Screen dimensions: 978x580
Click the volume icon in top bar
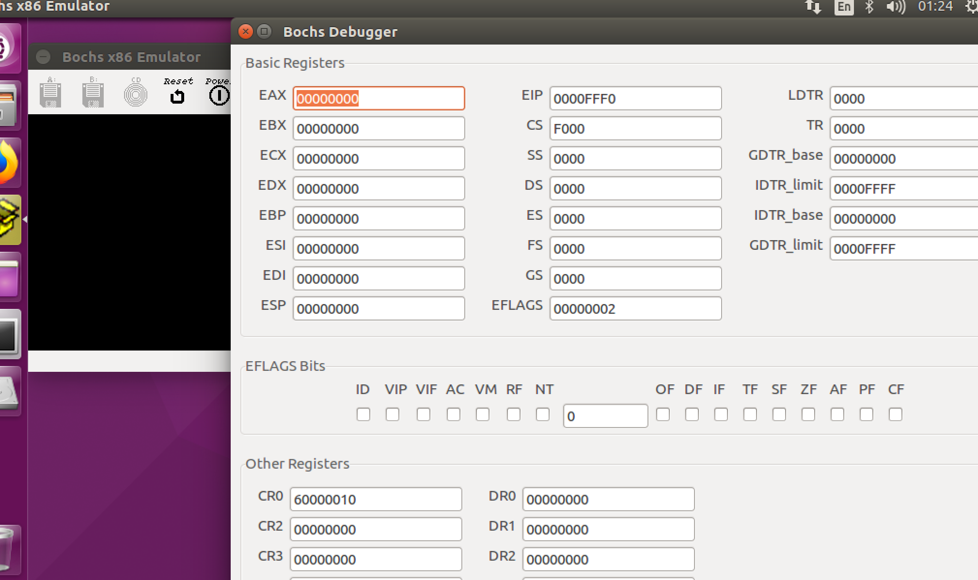tap(896, 7)
